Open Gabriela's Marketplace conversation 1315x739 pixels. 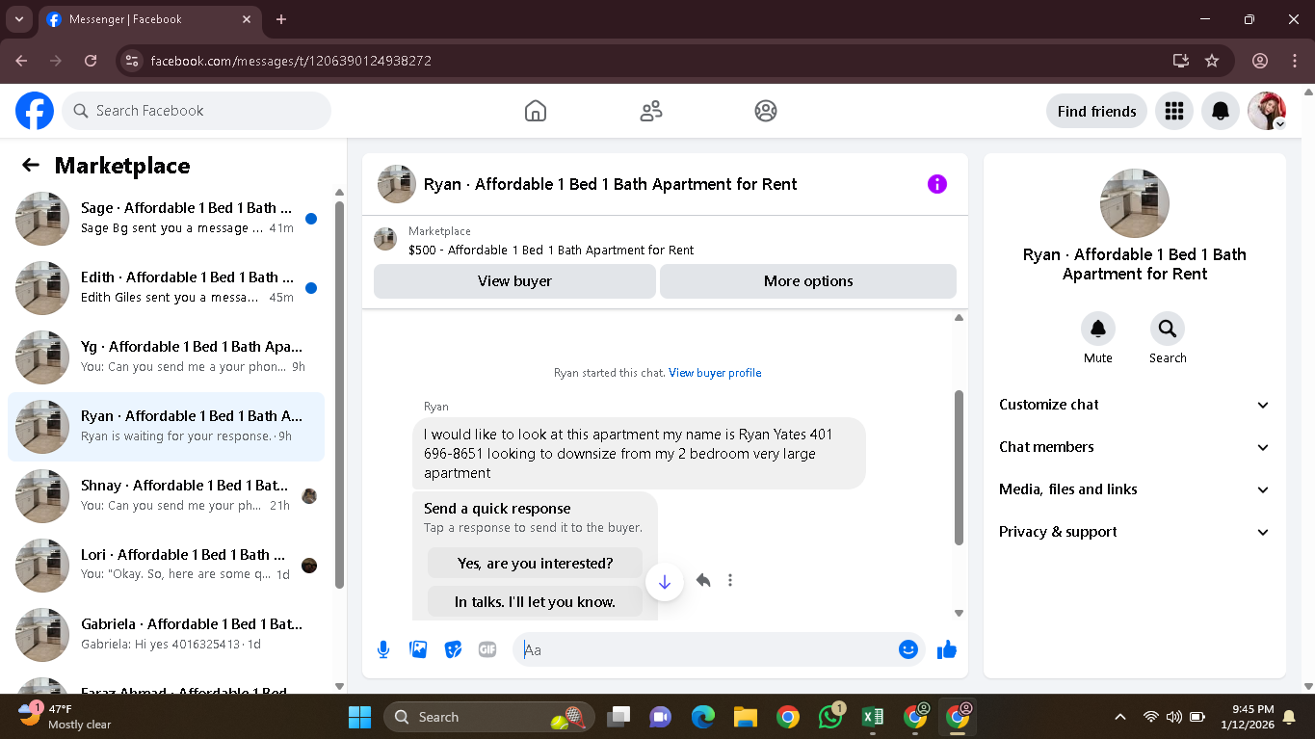[x=166, y=635]
